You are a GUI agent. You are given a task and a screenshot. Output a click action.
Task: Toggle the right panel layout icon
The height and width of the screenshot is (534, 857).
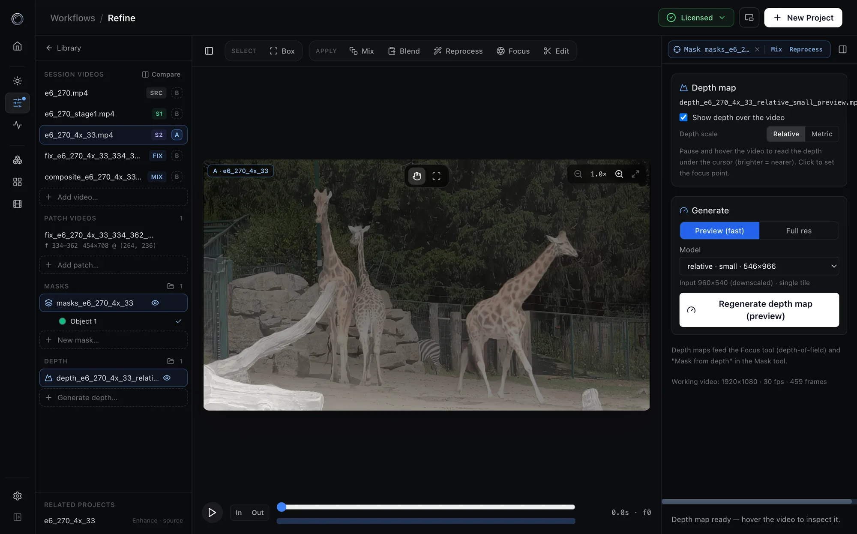(842, 49)
